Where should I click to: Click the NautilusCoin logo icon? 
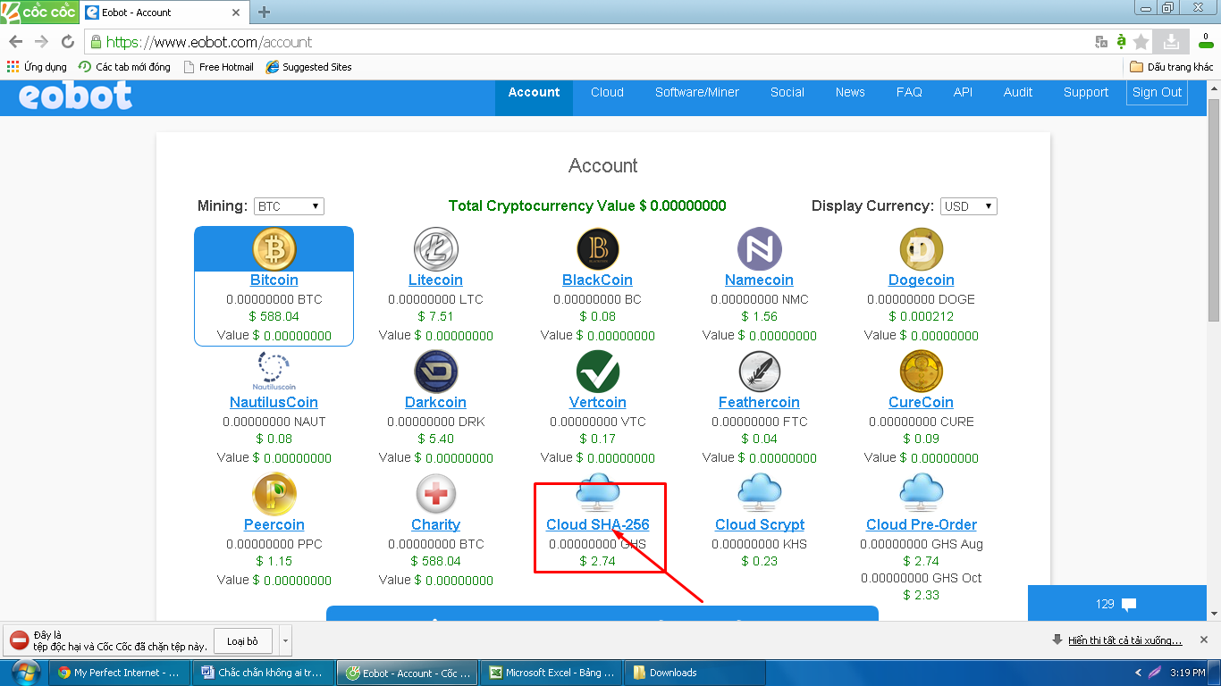tap(274, 371)
